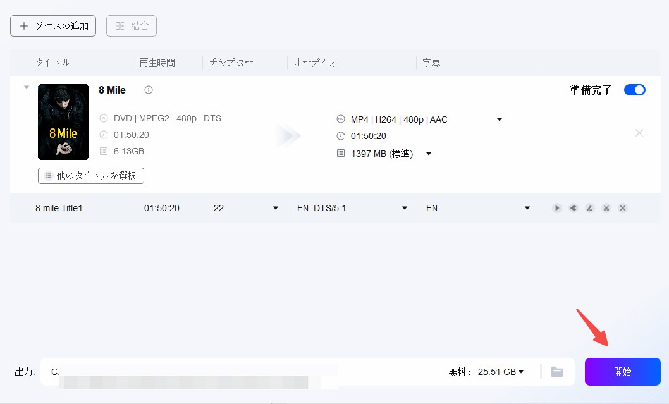Open the edit pencil icon for Title1
This screenshot has height=404, width=669.
[x=589, y=208]
